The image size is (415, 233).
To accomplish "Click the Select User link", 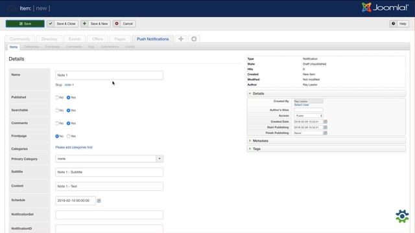I will (x=302, y=105).
